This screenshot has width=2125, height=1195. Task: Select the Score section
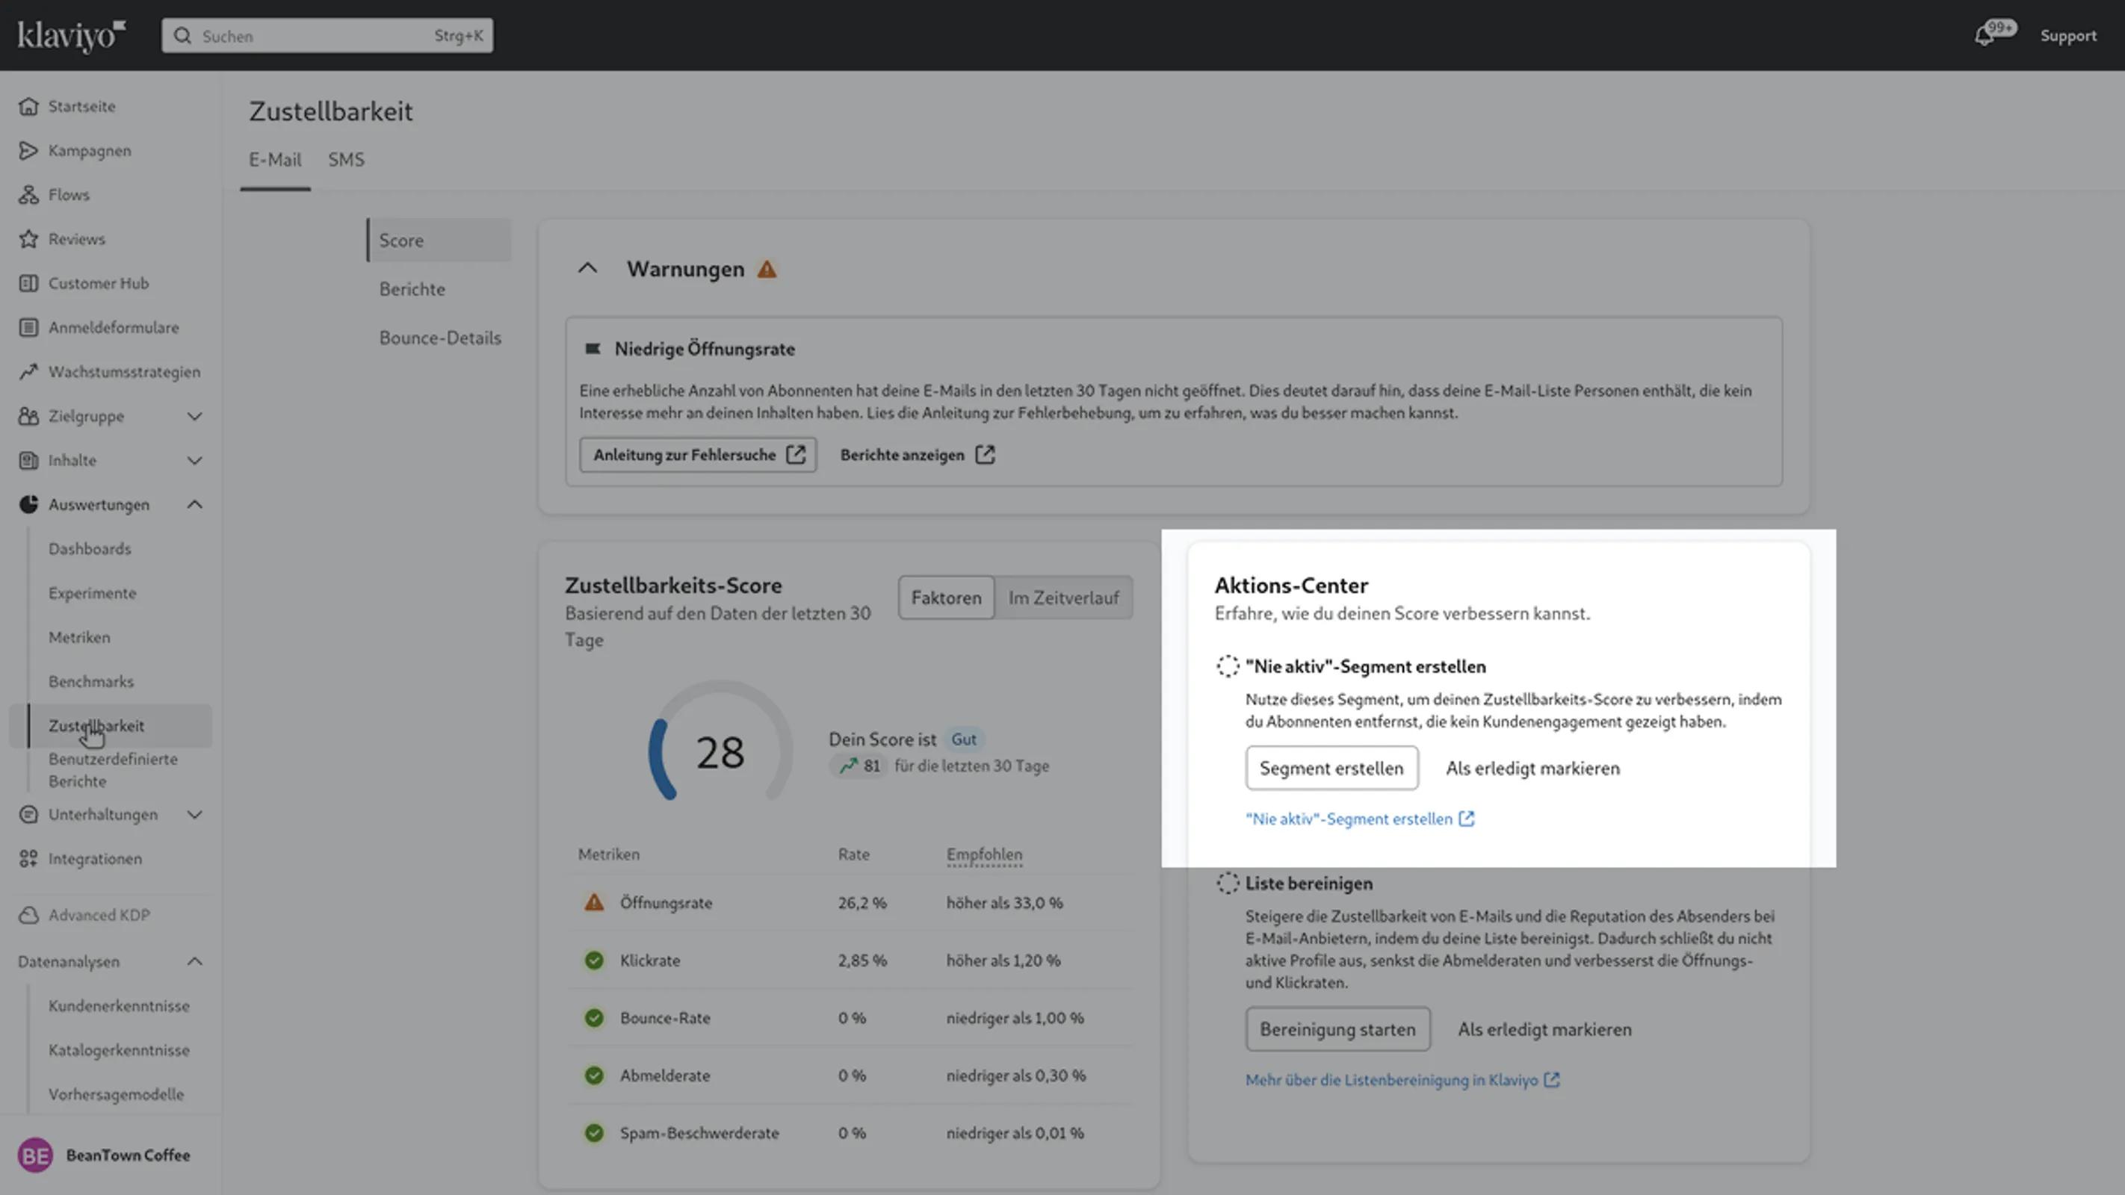coord(439,240)
